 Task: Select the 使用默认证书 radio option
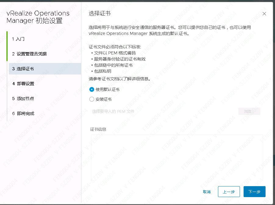click(x=92, y=89)
